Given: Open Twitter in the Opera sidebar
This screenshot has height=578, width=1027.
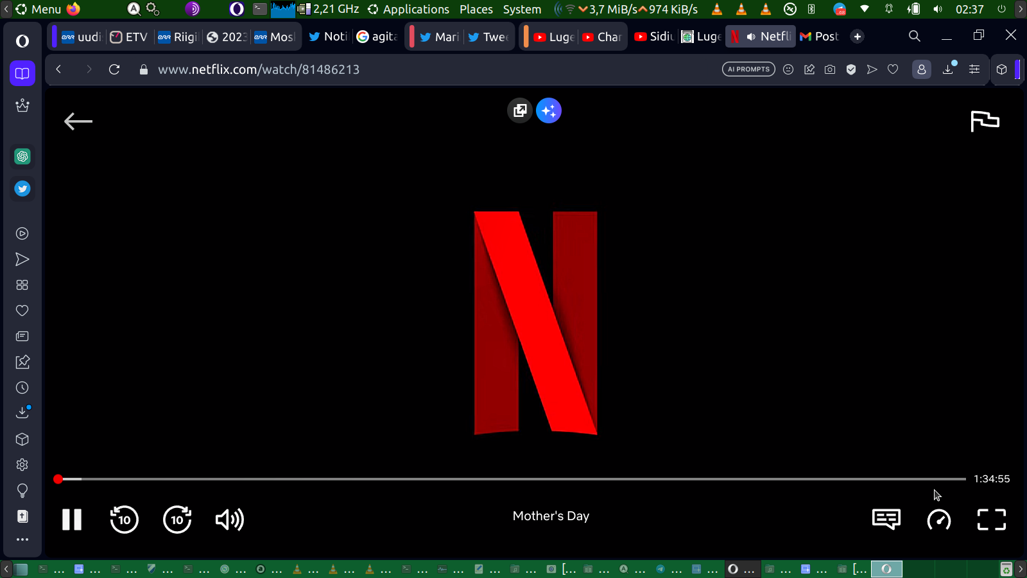Looking at the screenshot, I should coord(22,189).
